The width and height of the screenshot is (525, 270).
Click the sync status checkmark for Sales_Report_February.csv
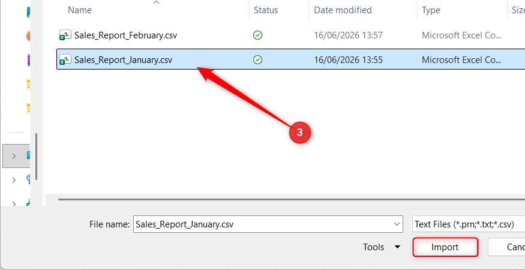[x=258, y=35]
